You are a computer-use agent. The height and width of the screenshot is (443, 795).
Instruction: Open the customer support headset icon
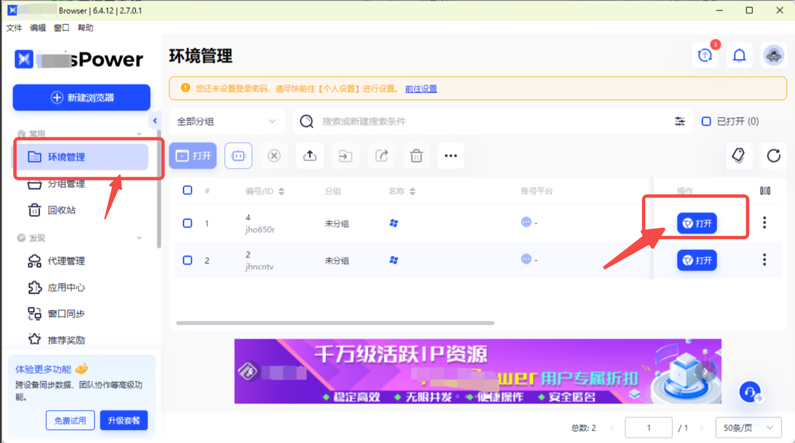click(x=751, y=392)
